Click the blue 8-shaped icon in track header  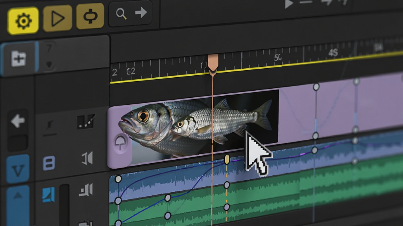pyautogui.click(x=49, y=163)
